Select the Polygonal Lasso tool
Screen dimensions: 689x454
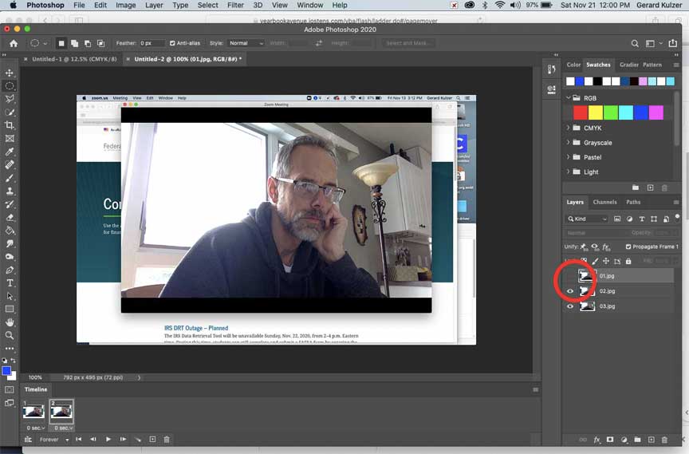(10, 99)
